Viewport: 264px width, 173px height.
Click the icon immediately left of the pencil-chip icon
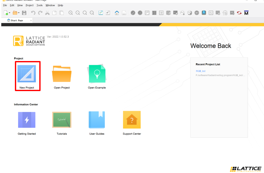[161, 13]
